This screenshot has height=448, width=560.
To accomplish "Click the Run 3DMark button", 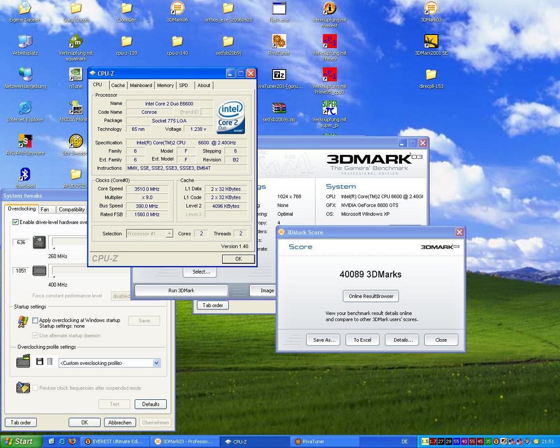I will pyautogui.click(x=181, y=290).
